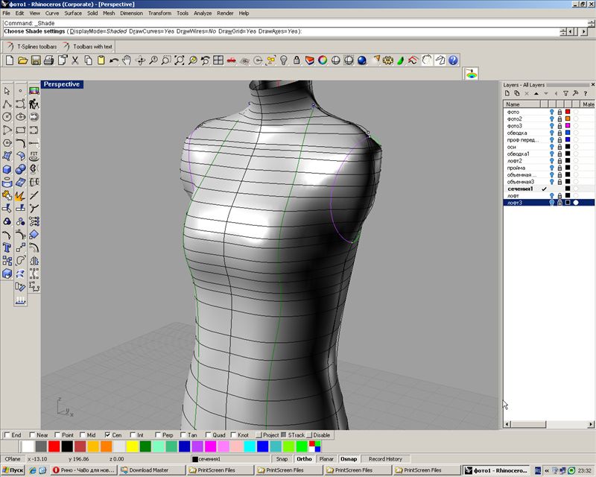Viewport: 596px width, 477px height.
Task: Click the Record History button
Action: click(x=385, y=458)
